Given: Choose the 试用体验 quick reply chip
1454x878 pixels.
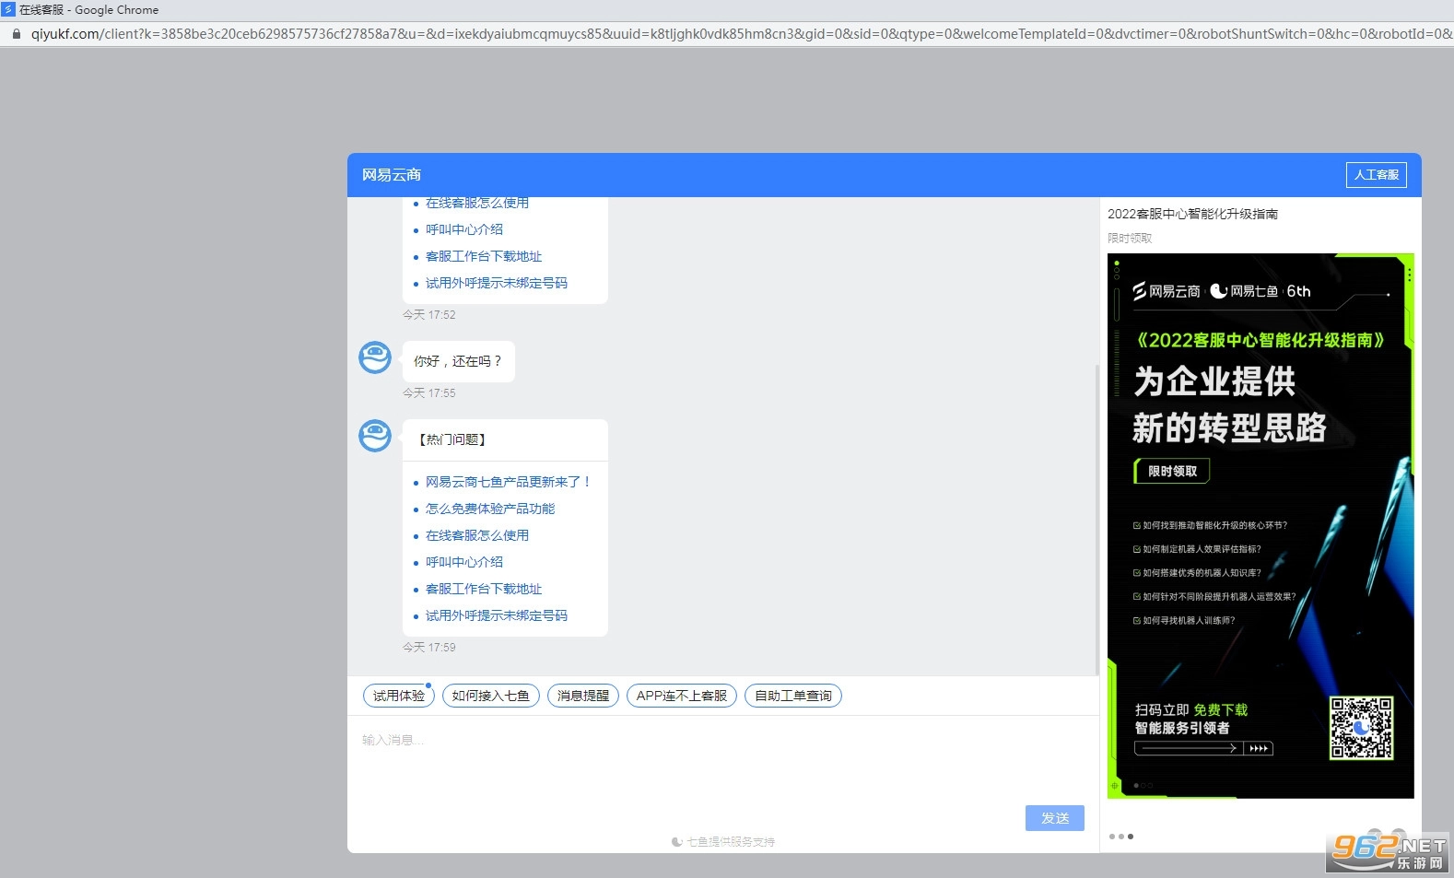Looking at the screenshot, I should [x=399, y=697].
